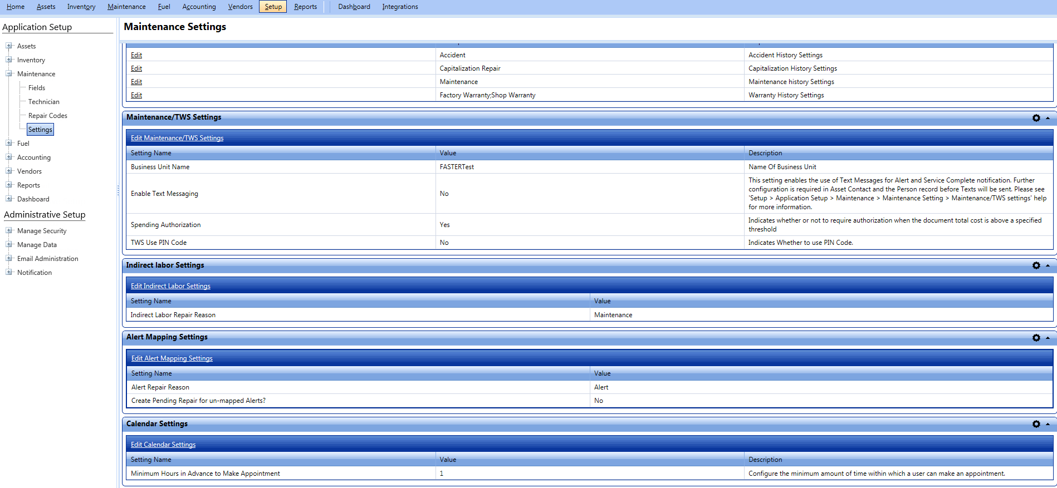1057x488 pixels.
Task: Select Repair Codes in the sidebar tree
Action: (x=48, y=116)
